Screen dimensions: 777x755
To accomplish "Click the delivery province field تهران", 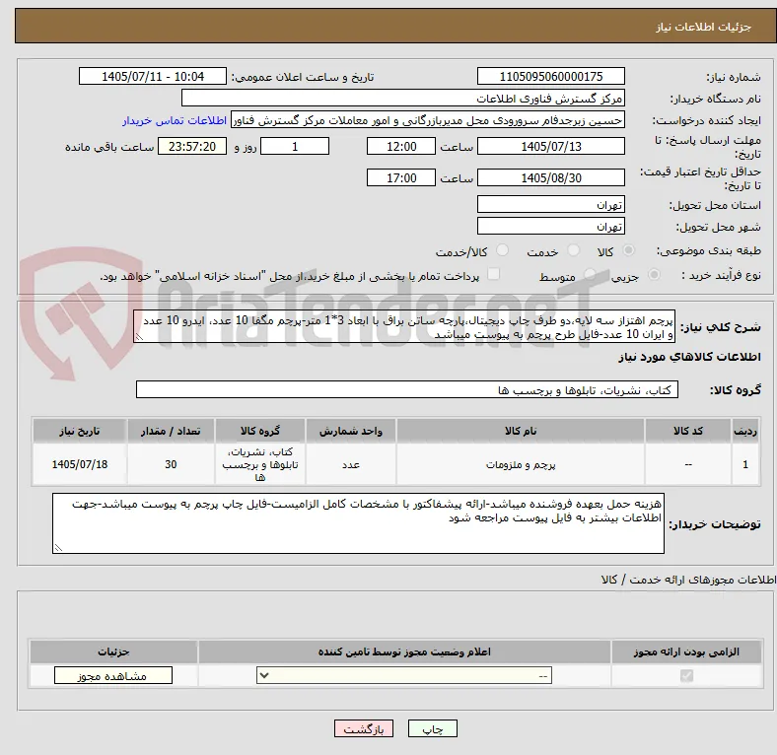I will [550, 204].
